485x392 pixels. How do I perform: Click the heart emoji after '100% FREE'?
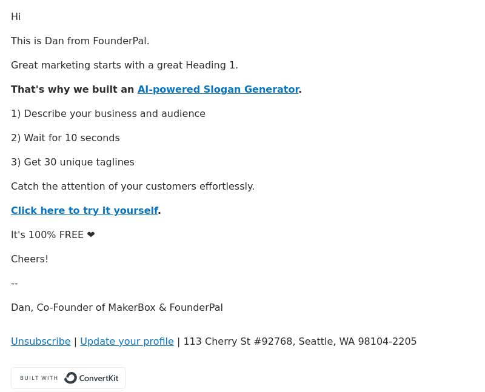[x=91, y=234]
